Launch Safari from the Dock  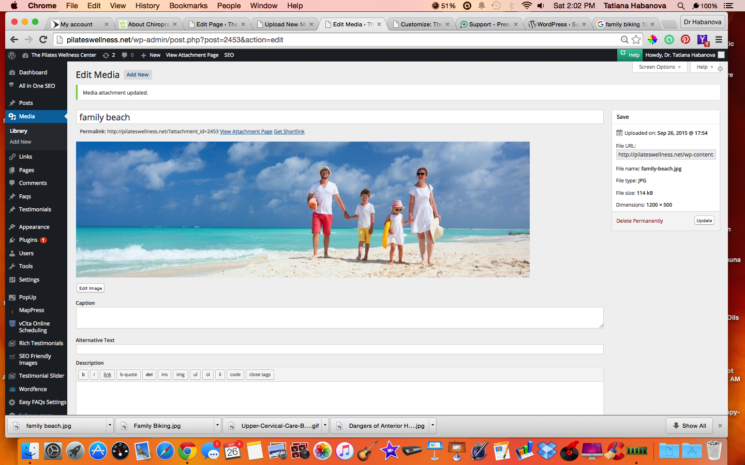click(x=165, y=451)
